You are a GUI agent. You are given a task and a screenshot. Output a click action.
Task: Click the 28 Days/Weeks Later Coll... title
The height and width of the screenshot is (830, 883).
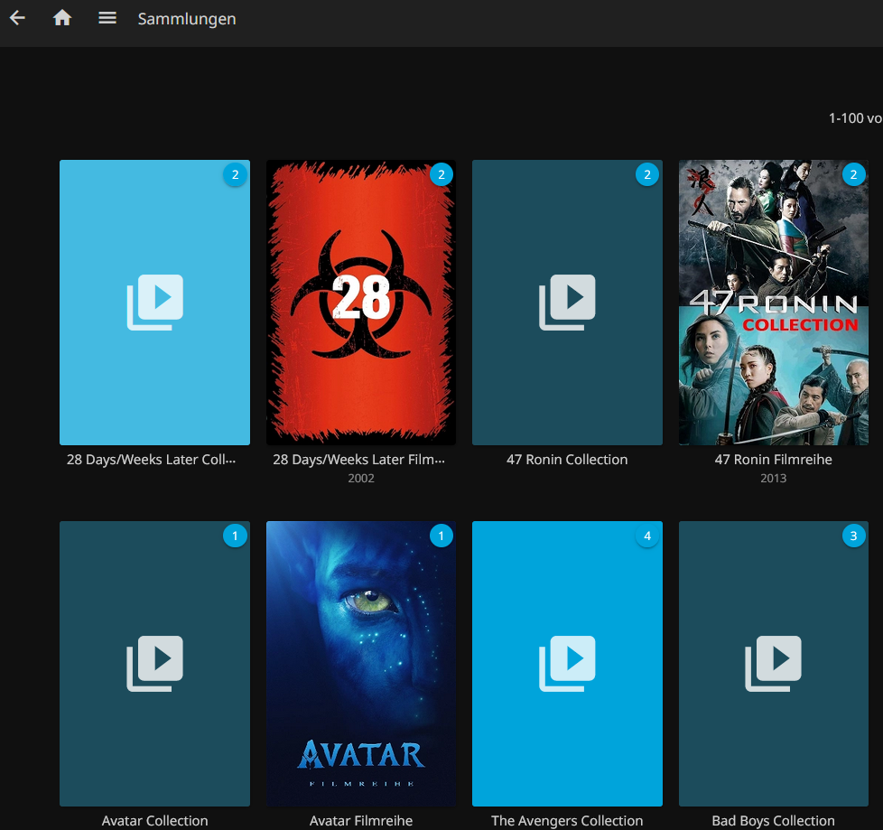(x=152, y=460)
